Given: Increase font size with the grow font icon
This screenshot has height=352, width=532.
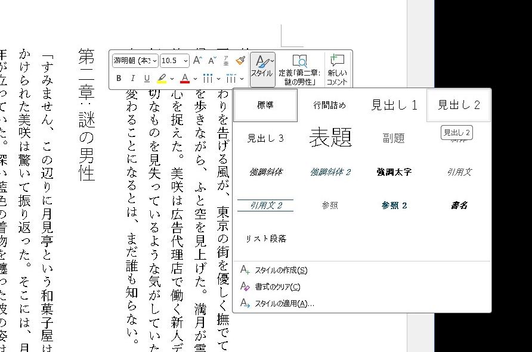Looking at the screenshot, I should coord(198,61).
